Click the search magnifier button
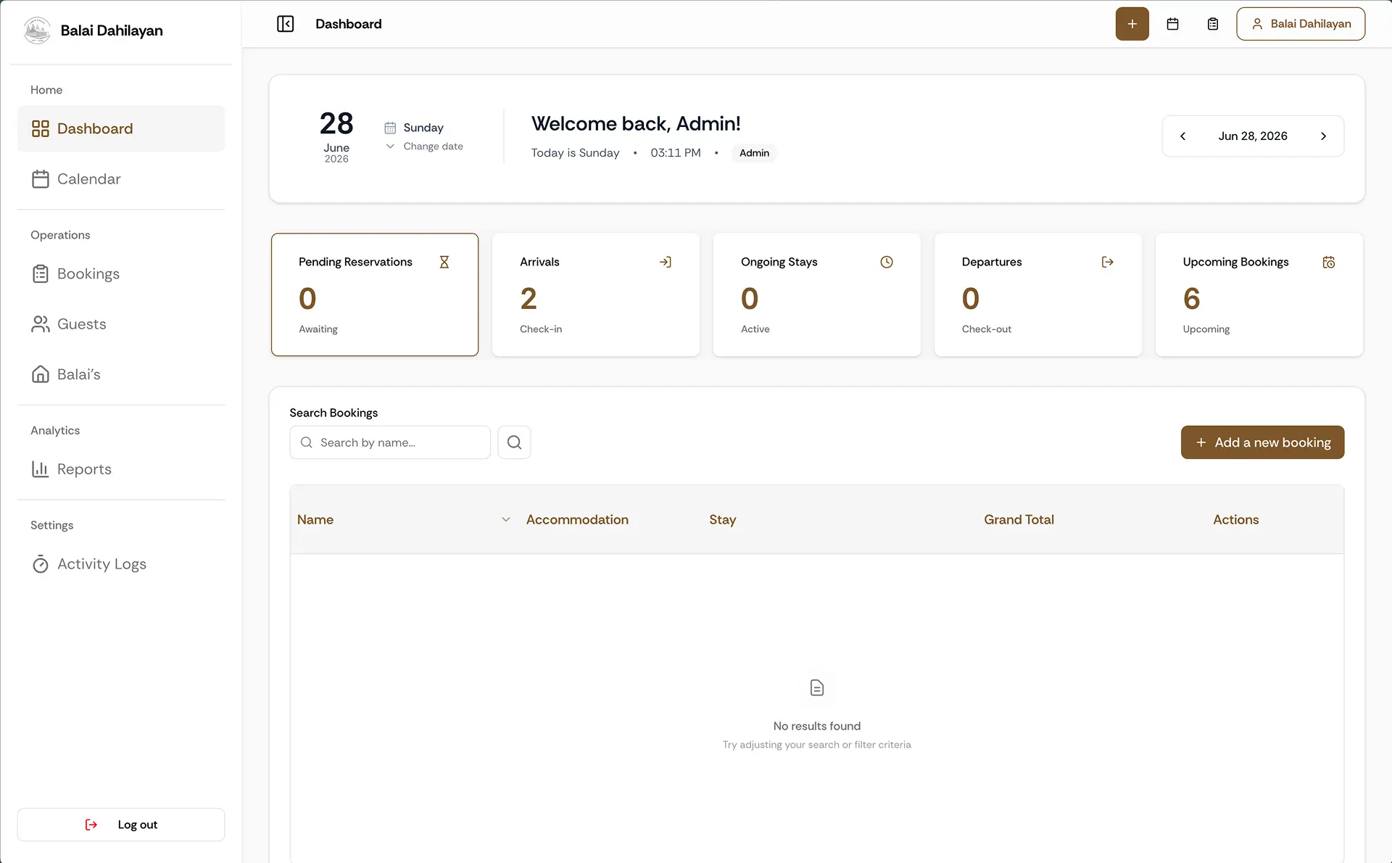The image size is (1392, 863). (514, 442)
